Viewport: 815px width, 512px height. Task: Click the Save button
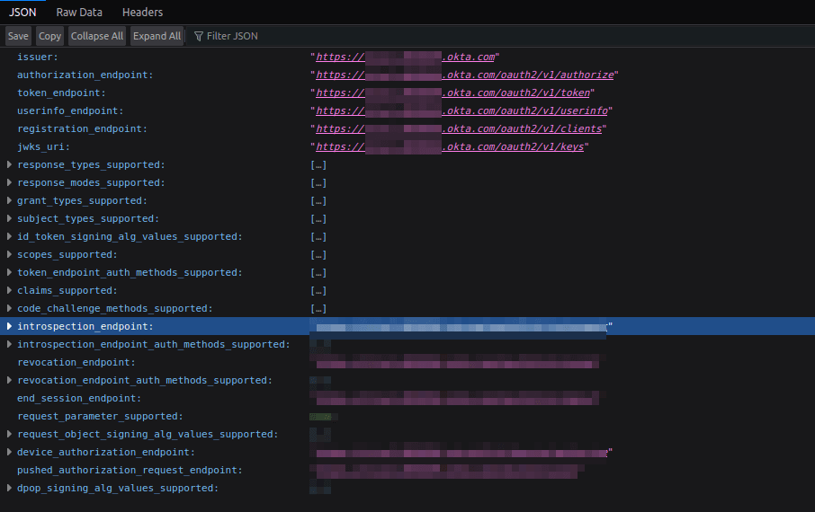point(18,36)
